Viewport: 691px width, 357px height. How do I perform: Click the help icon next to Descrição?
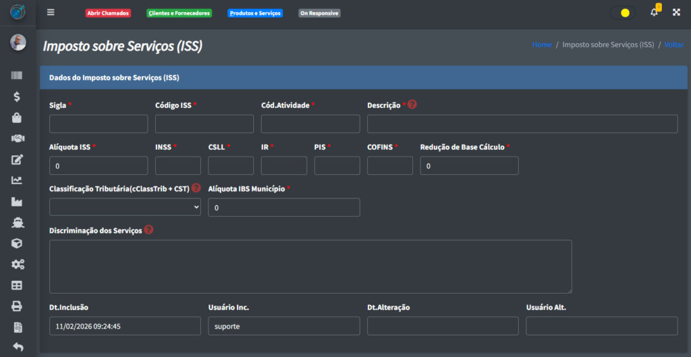[412, 105]
